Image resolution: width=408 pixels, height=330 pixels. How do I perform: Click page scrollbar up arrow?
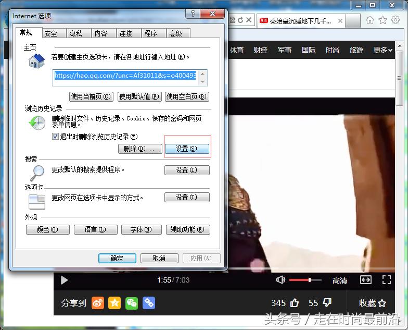point(399,46)
